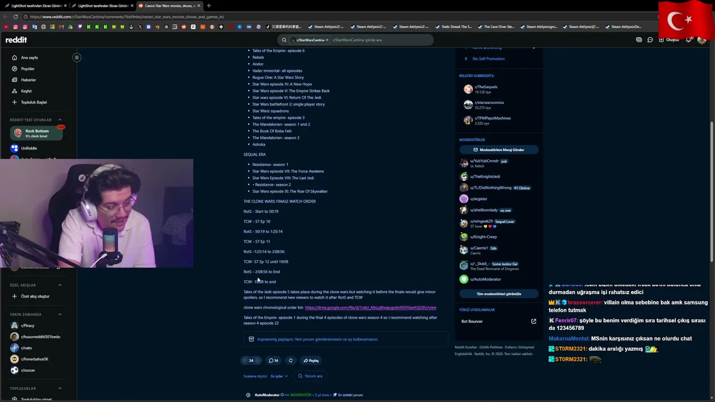Open the user profile avatar in header
This screenshot has width=715, height=402.
coord(702,40)
